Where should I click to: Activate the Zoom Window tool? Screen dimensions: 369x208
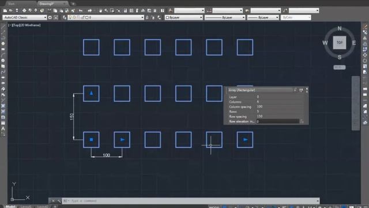coord(112,10)
